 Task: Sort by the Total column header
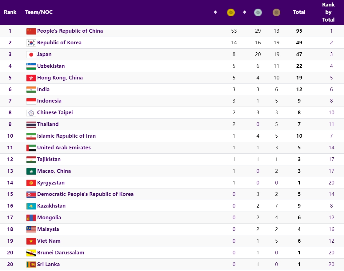tap(299, 12)
